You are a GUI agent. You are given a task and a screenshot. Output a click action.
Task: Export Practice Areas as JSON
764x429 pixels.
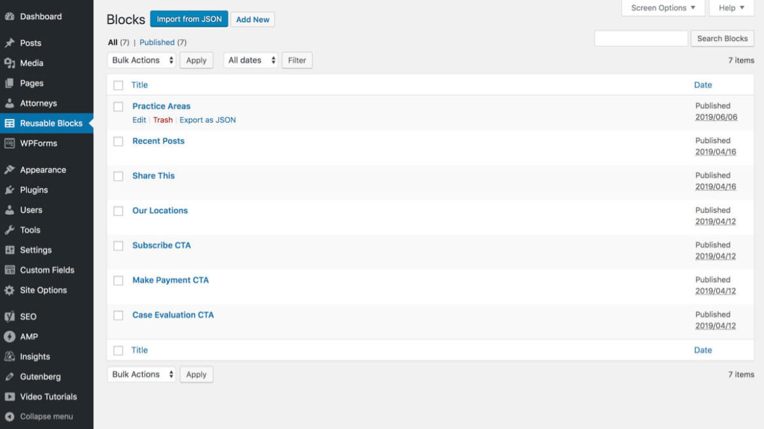pyautogui.click(x=207, y=119)
